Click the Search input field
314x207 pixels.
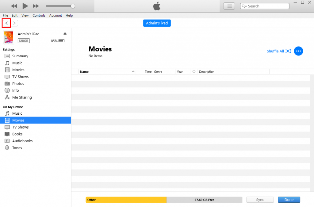tap(265, 6)
